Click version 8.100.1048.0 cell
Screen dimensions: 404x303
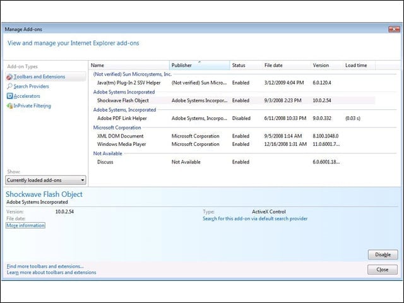click(326, 136)
